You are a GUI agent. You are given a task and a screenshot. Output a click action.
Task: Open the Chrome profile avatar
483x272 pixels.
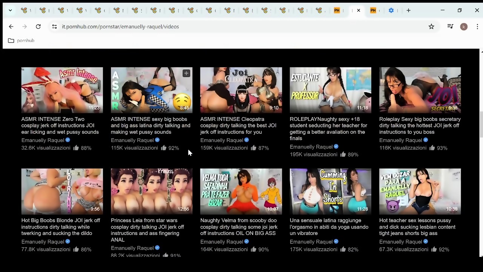point(464,26)
